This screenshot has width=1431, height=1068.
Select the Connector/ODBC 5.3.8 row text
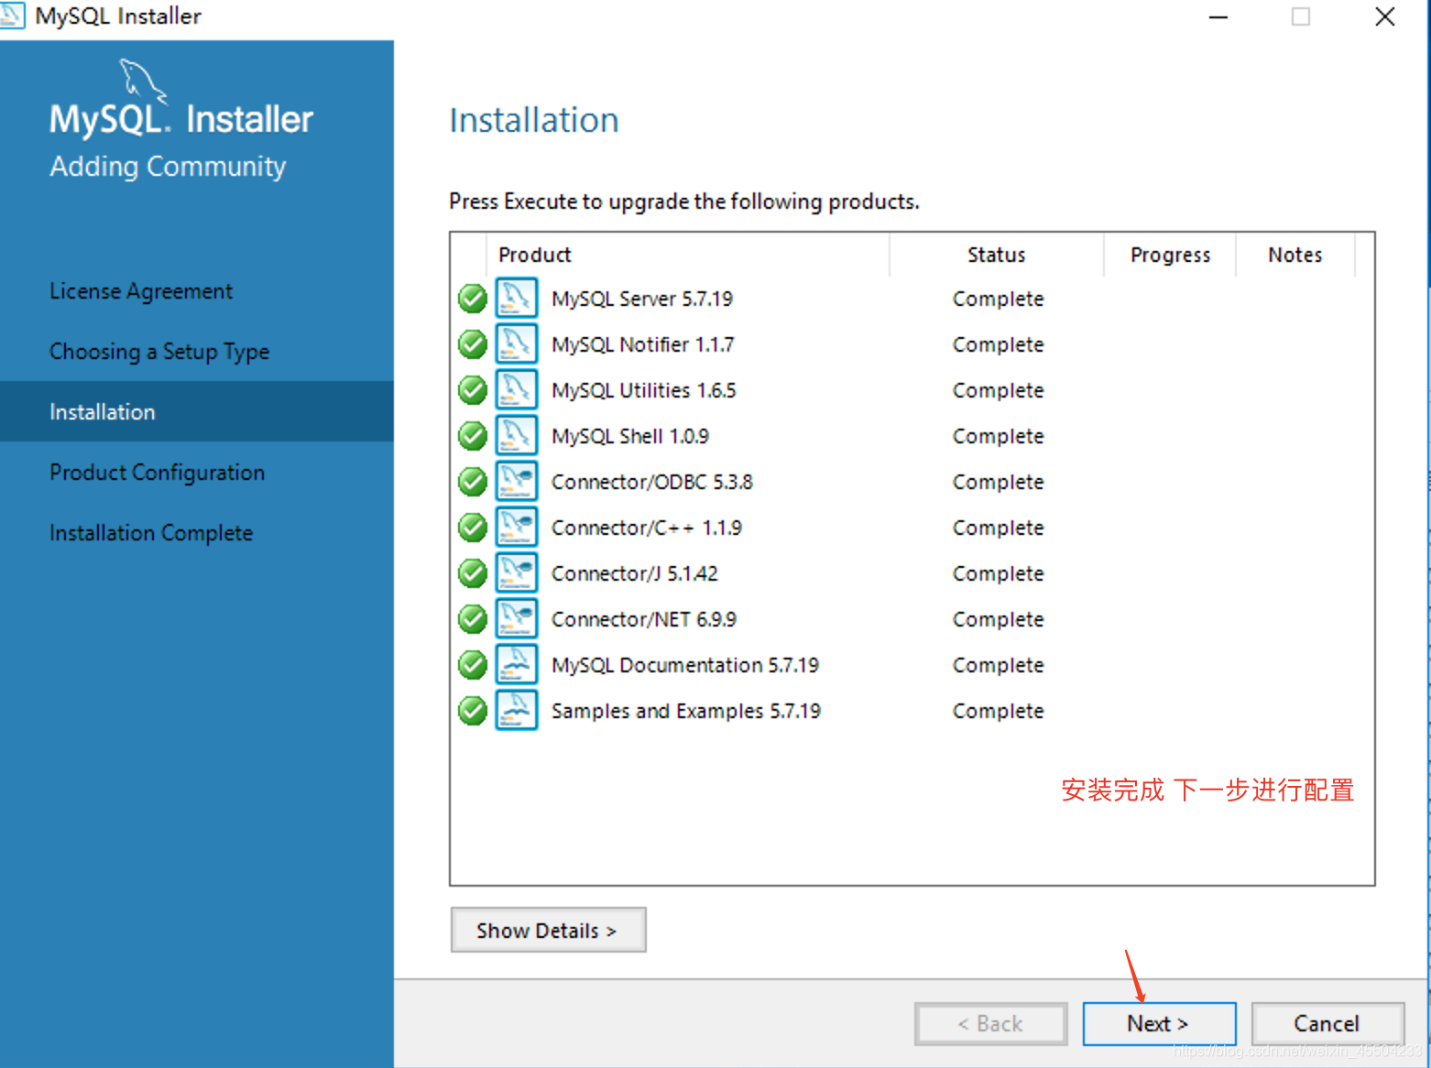[x=652, y=482]
